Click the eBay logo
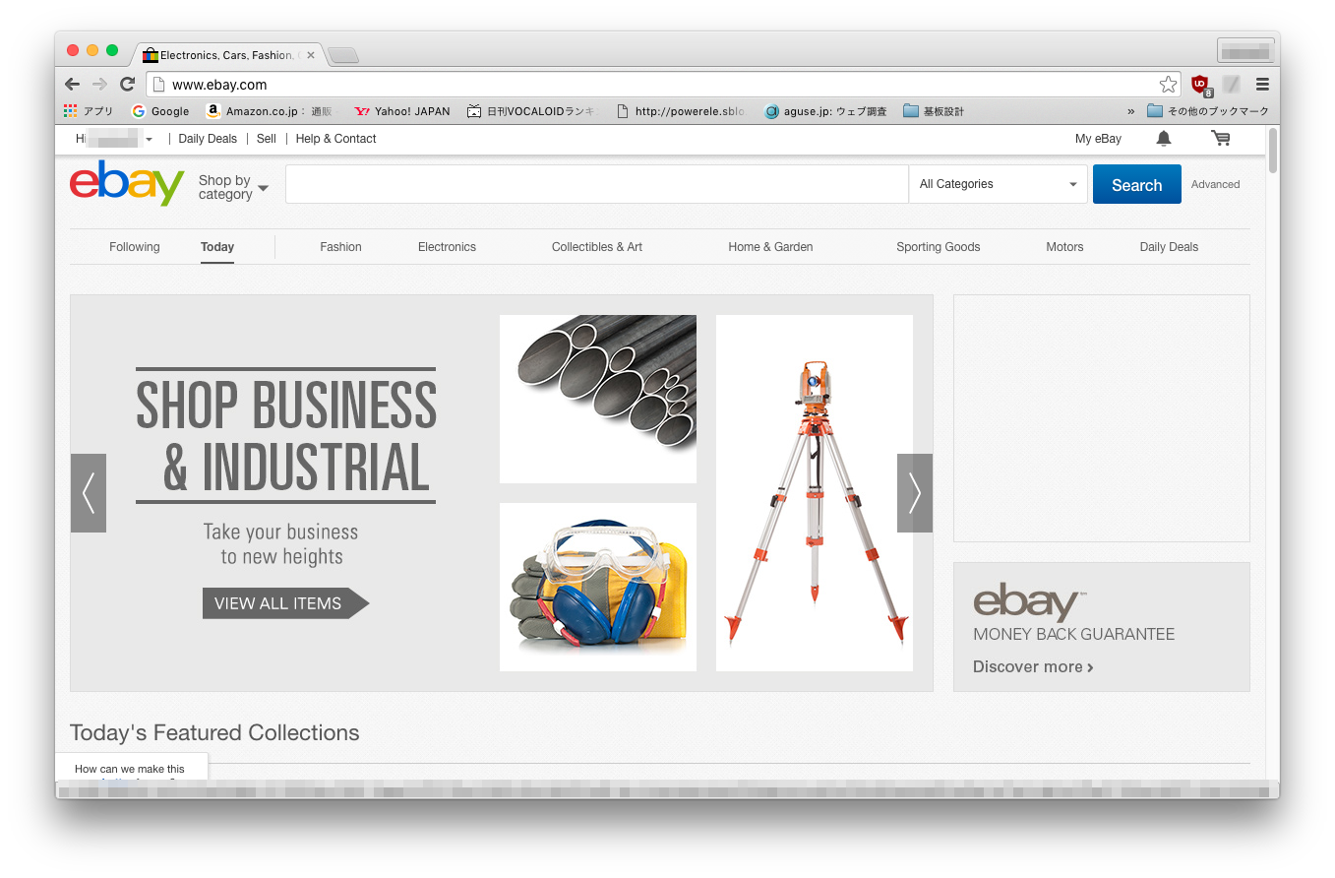Viewport: 1335px width, 878px height. click(x=127, y=183)
